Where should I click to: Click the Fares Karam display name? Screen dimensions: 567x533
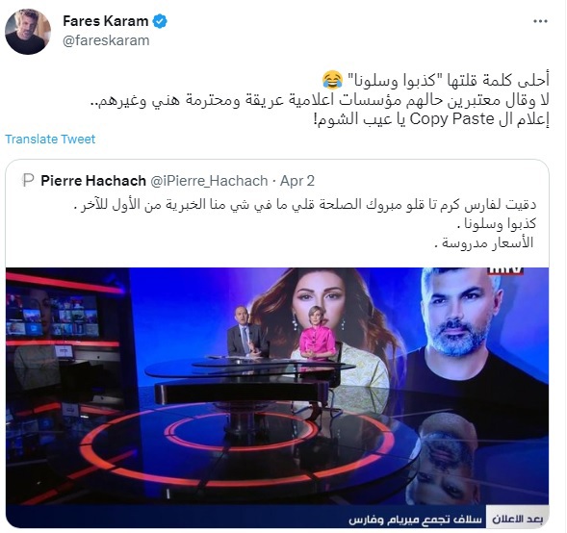106,21
